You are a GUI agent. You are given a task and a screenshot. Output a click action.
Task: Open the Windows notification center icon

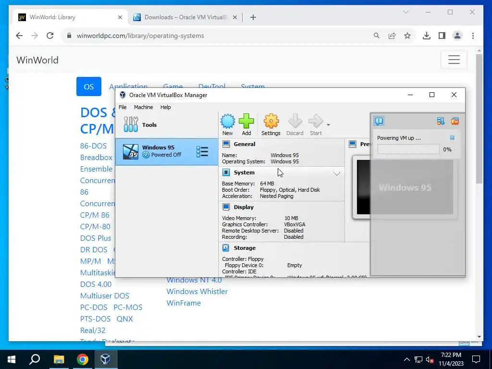point(476,359)
